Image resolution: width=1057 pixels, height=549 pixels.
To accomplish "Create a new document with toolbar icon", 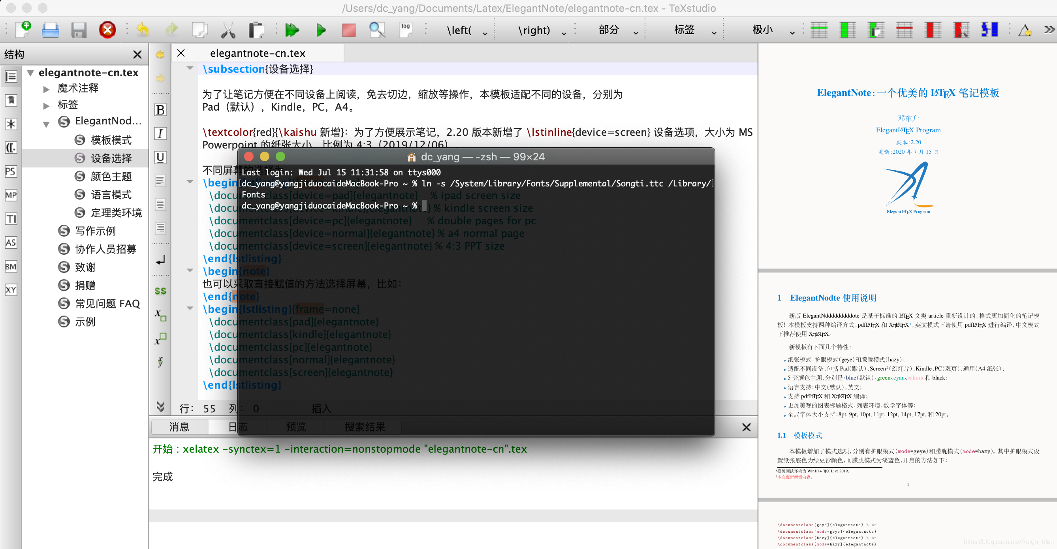I will 23,30.
